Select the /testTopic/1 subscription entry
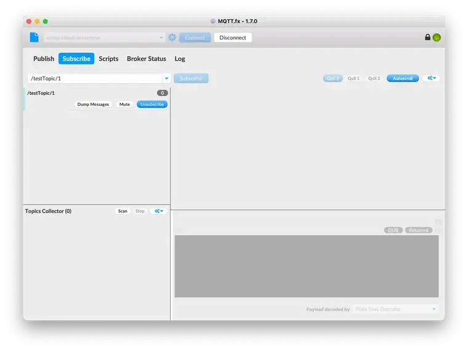Screen dimensions: 468x351 tap(97, 99)
